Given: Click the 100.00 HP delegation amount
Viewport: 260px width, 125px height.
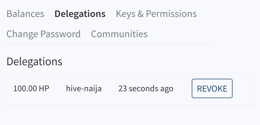Looking at the screenshot, I should pos(31,88).
